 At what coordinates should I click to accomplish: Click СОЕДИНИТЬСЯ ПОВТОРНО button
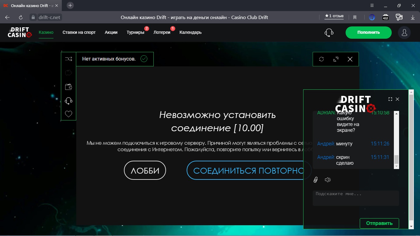249,170
